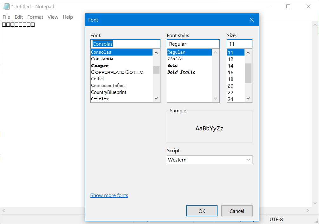Image resolution: width=319 pixels, height=224 pixels.
Task: Click the Font style input field
Action: (x=193, y=44)
